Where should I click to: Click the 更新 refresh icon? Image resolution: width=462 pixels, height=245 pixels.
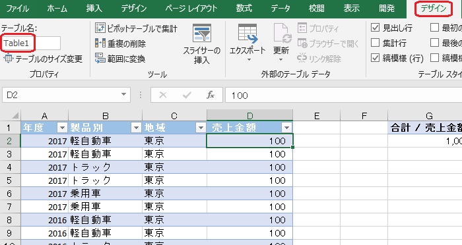click(282, 34)
